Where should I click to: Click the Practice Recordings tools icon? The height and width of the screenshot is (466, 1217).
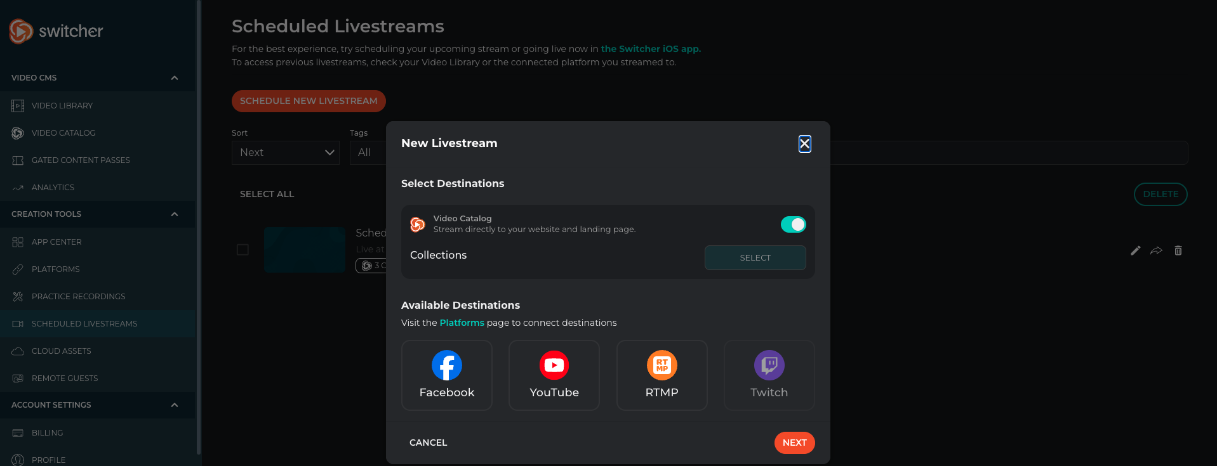tap(18, 297)
